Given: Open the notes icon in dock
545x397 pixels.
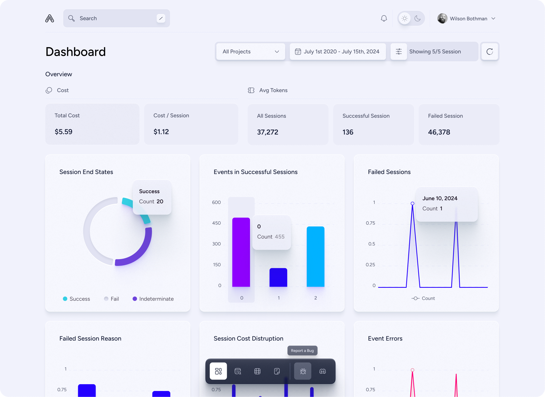Looking at the screenshot, I should (x=277, y=371).
